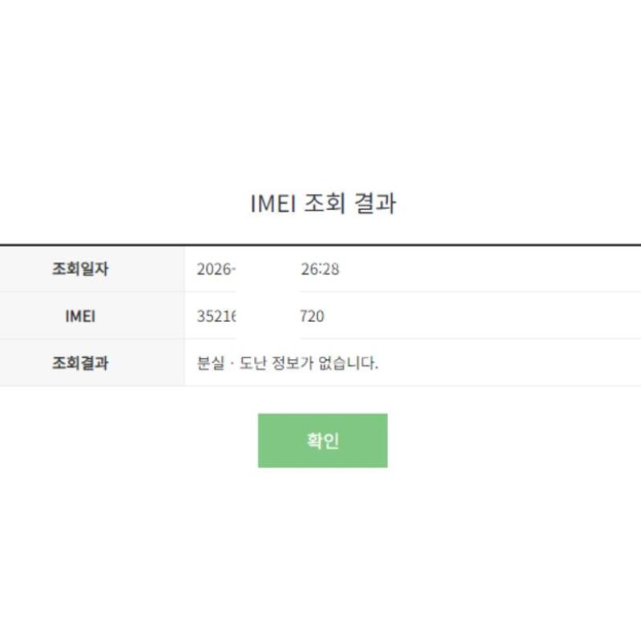Click the "IMEI 조회 결과" page heading

(x=323, y=204)
